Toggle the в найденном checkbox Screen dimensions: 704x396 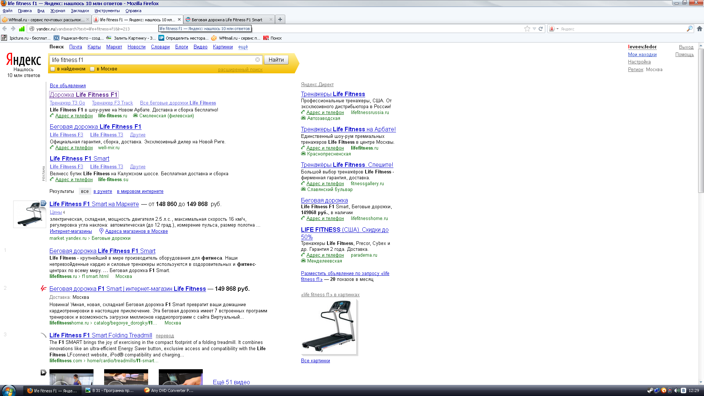tap(53, 69)
